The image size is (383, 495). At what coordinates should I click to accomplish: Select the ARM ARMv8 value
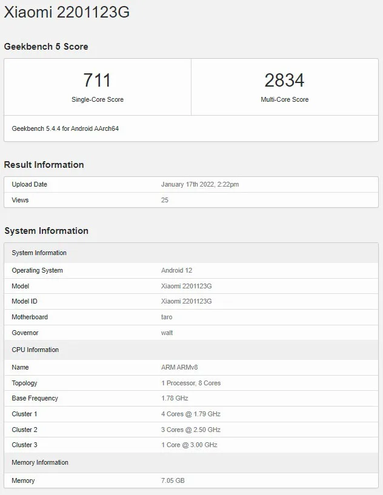(179, 367)
